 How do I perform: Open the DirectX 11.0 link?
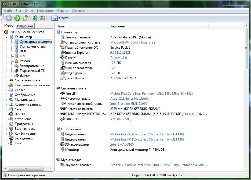pyautogui.click(x=118, y=58)
